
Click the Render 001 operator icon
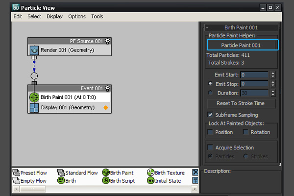34,50
